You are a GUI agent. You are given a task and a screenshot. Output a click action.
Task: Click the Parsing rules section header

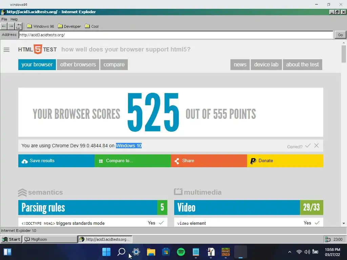[x=93, y=208]
